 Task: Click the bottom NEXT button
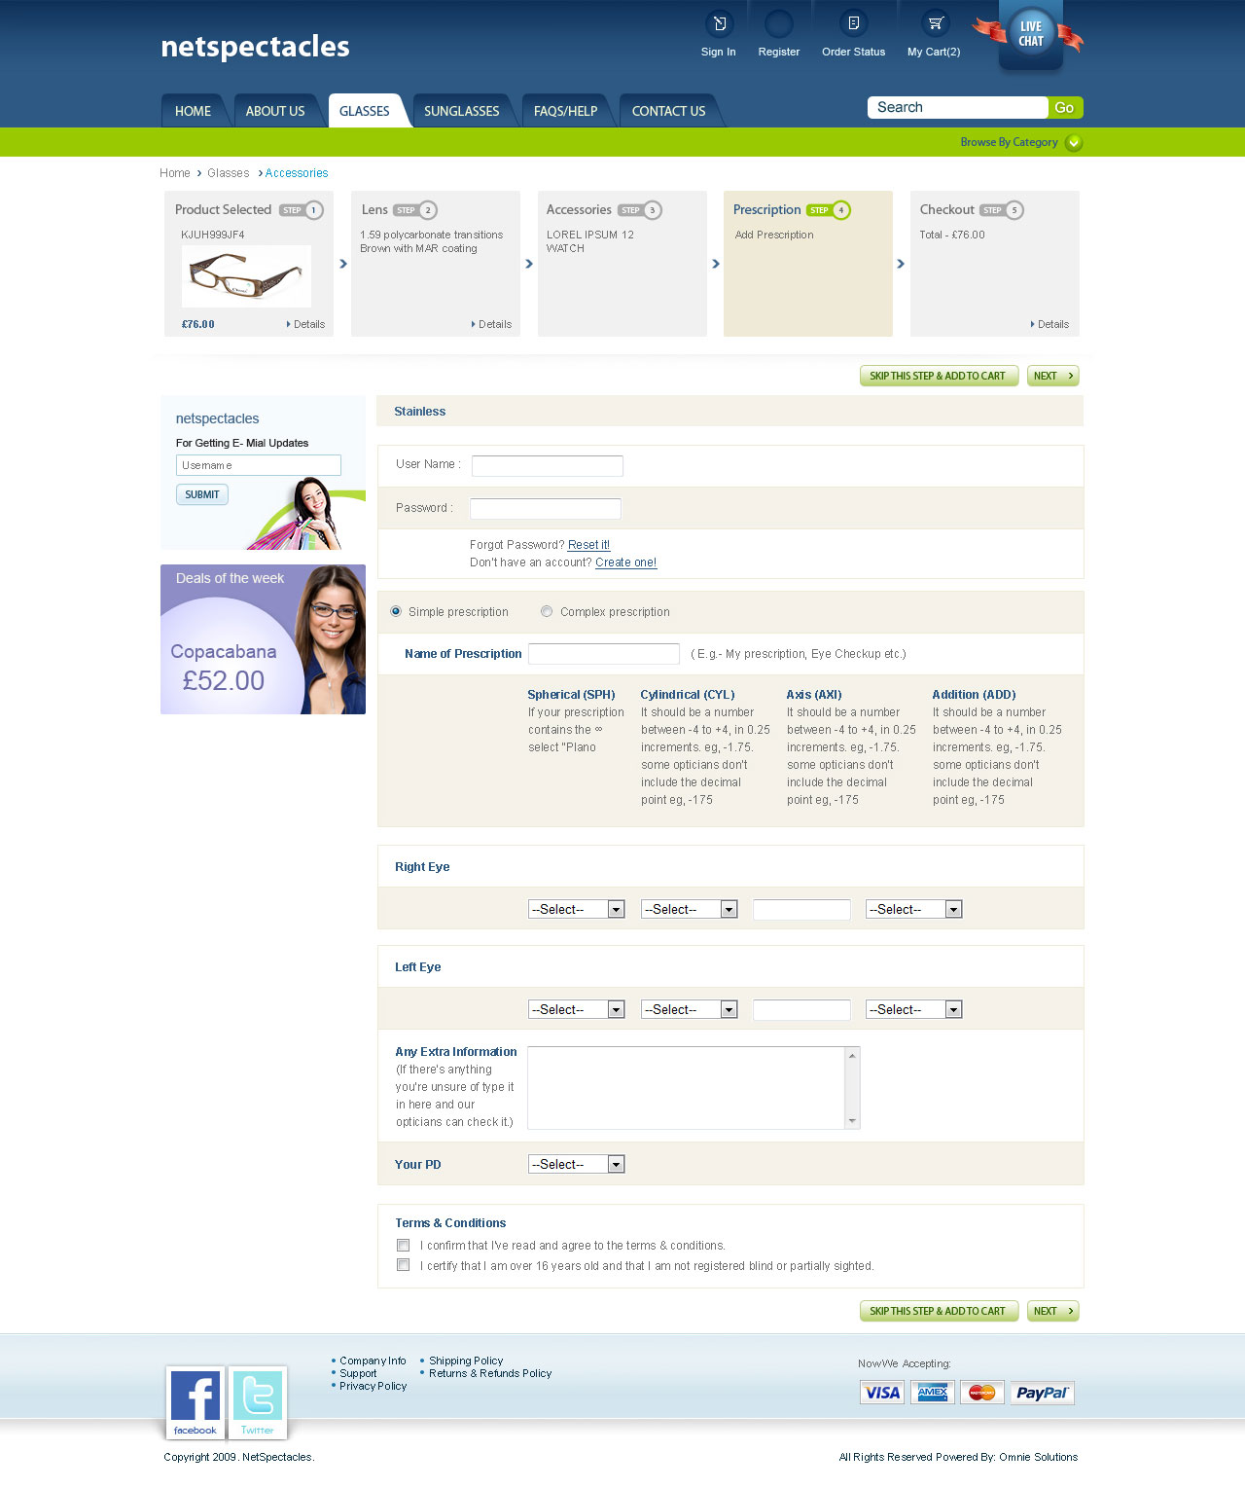(1052, 1311)
